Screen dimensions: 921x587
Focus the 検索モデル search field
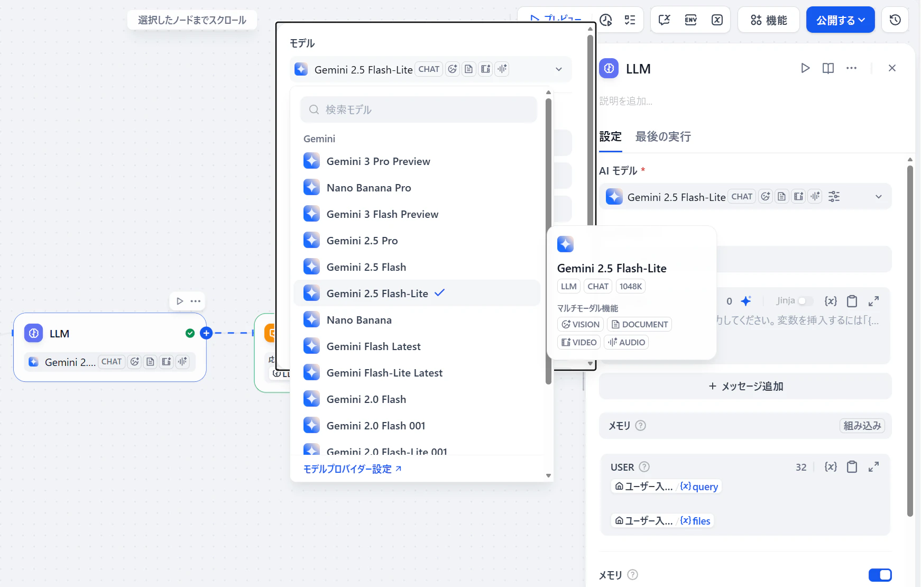(419, 109)
